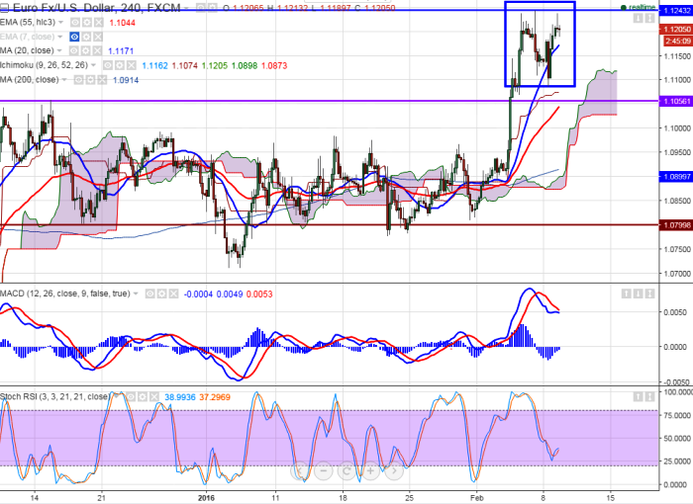Image resolution: width=693 pixels, height=504 pixels.
Task: Expand the EMA (7, close) dropdown arrow
Action: (x=60, y=37)
